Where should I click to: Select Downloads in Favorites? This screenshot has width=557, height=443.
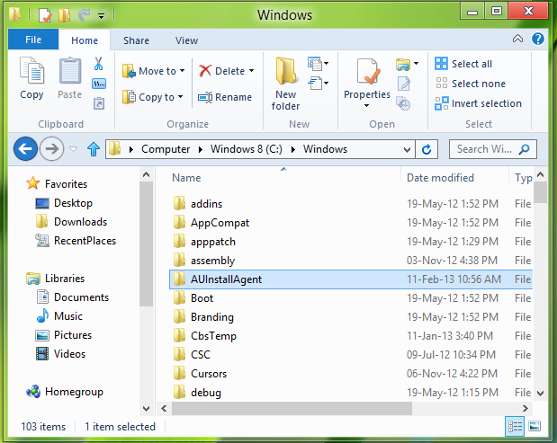71,222
